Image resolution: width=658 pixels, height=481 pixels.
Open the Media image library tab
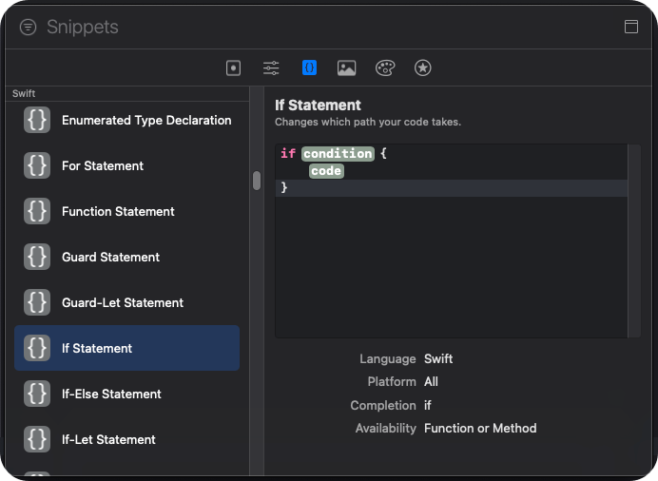click(347, 67)
